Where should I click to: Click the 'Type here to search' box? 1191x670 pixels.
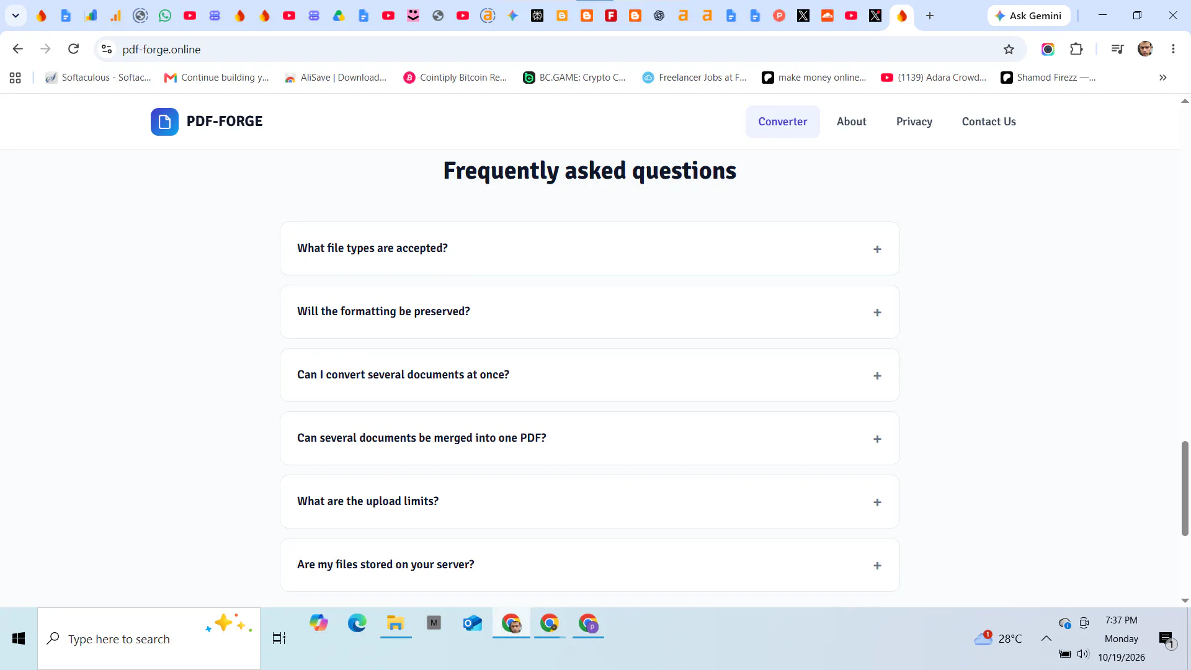149,638
